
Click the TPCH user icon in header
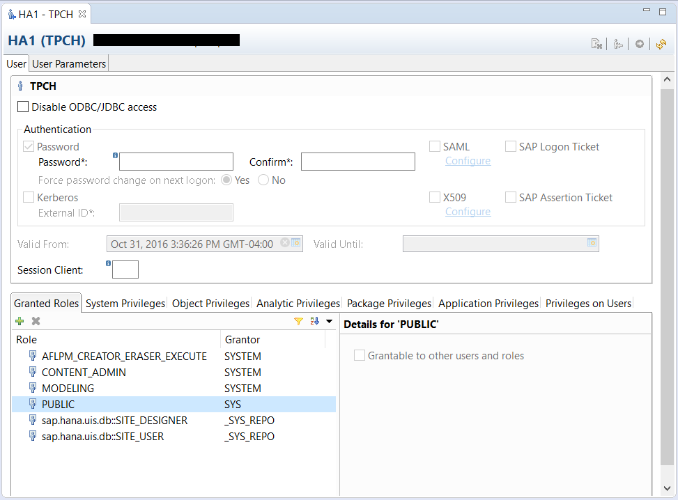(x=20, y=86)
